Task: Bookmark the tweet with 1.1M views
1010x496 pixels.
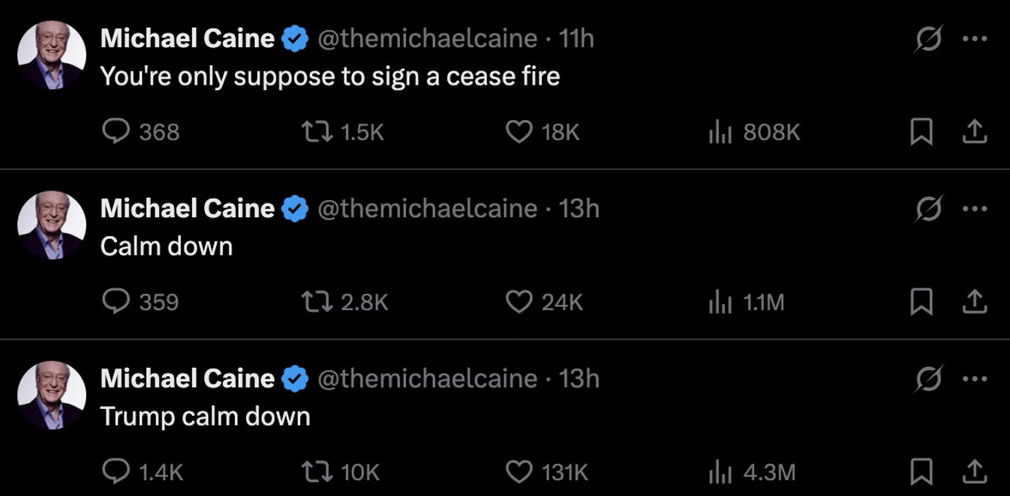Action: [x=921, y=302]
